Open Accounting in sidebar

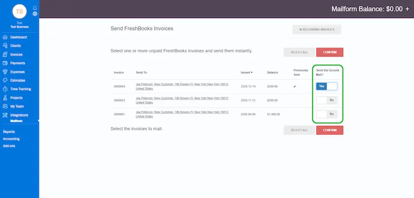click(x=11, y=139)
